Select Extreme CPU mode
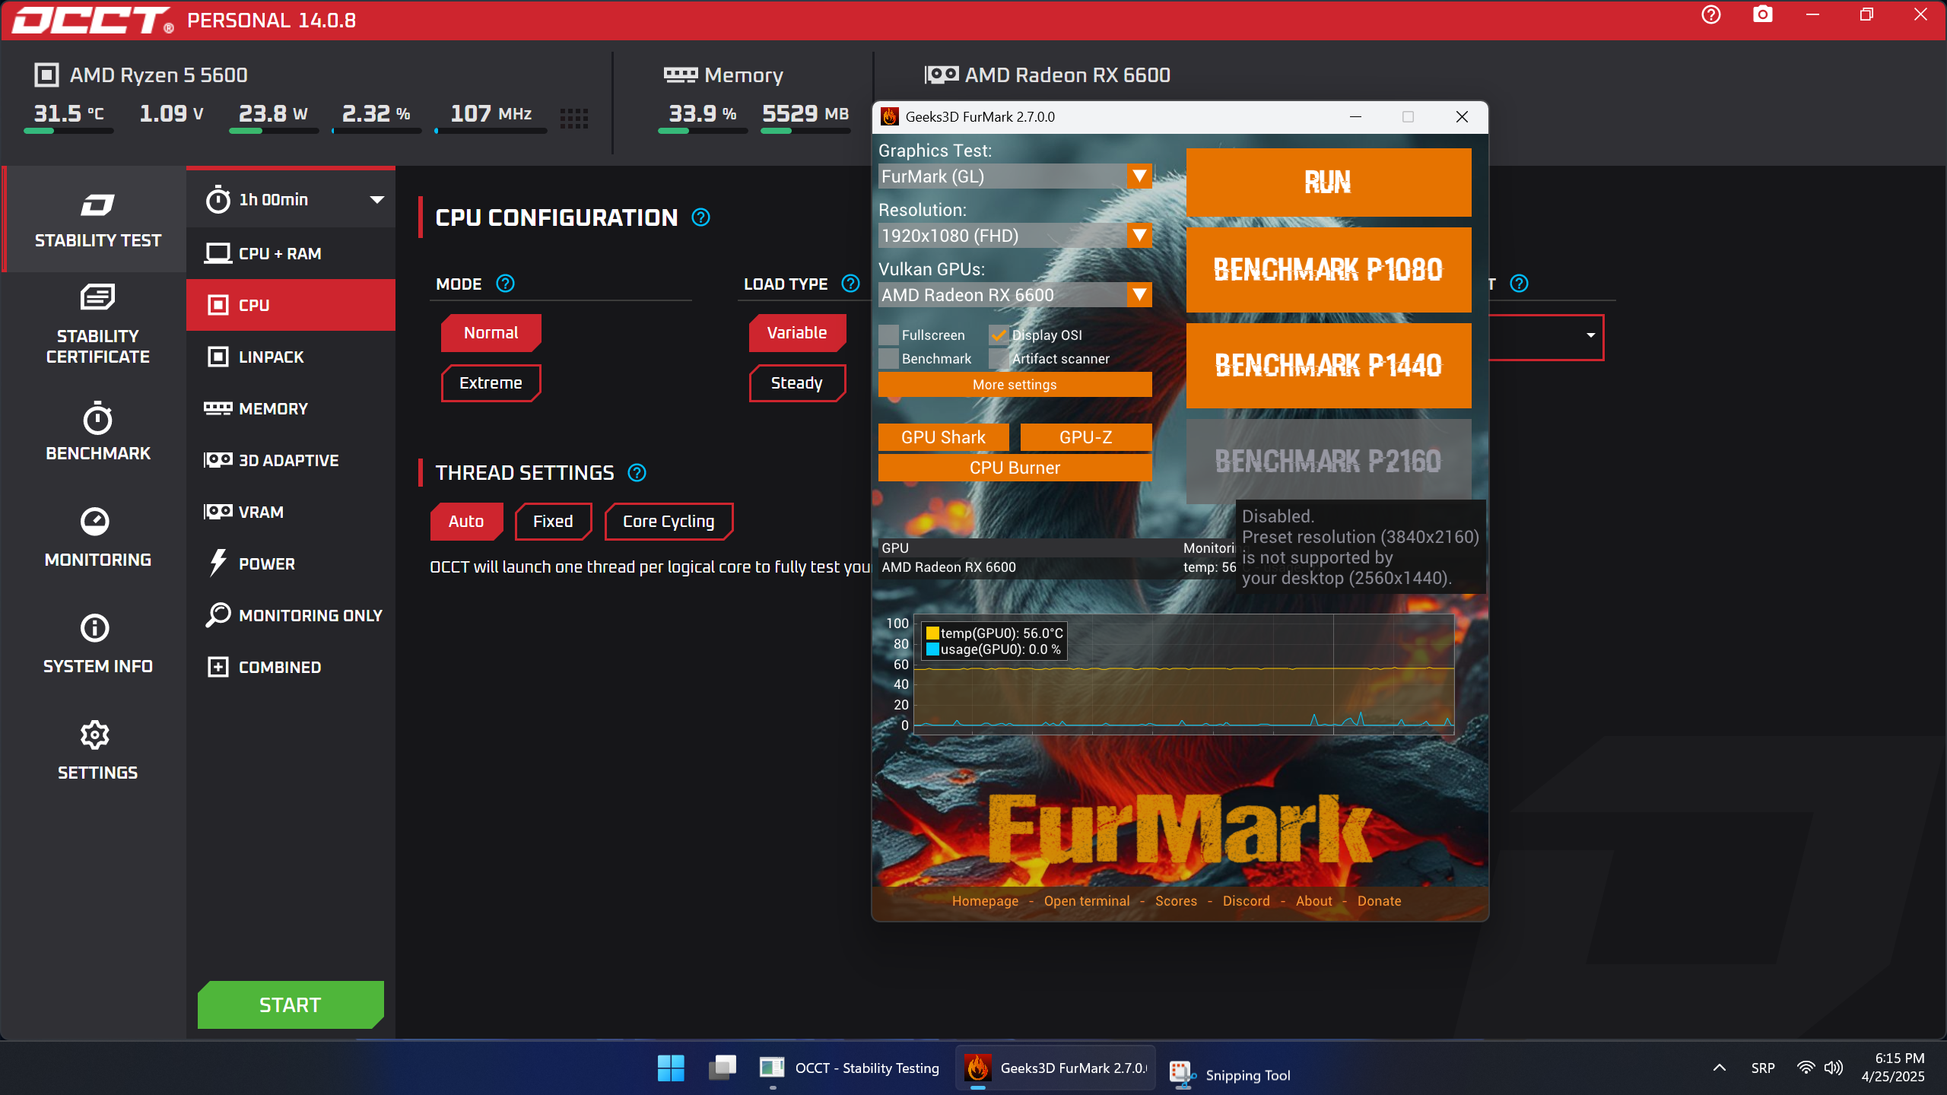The width and height of the screenshot is (1947, 1095). click(491, 383)
